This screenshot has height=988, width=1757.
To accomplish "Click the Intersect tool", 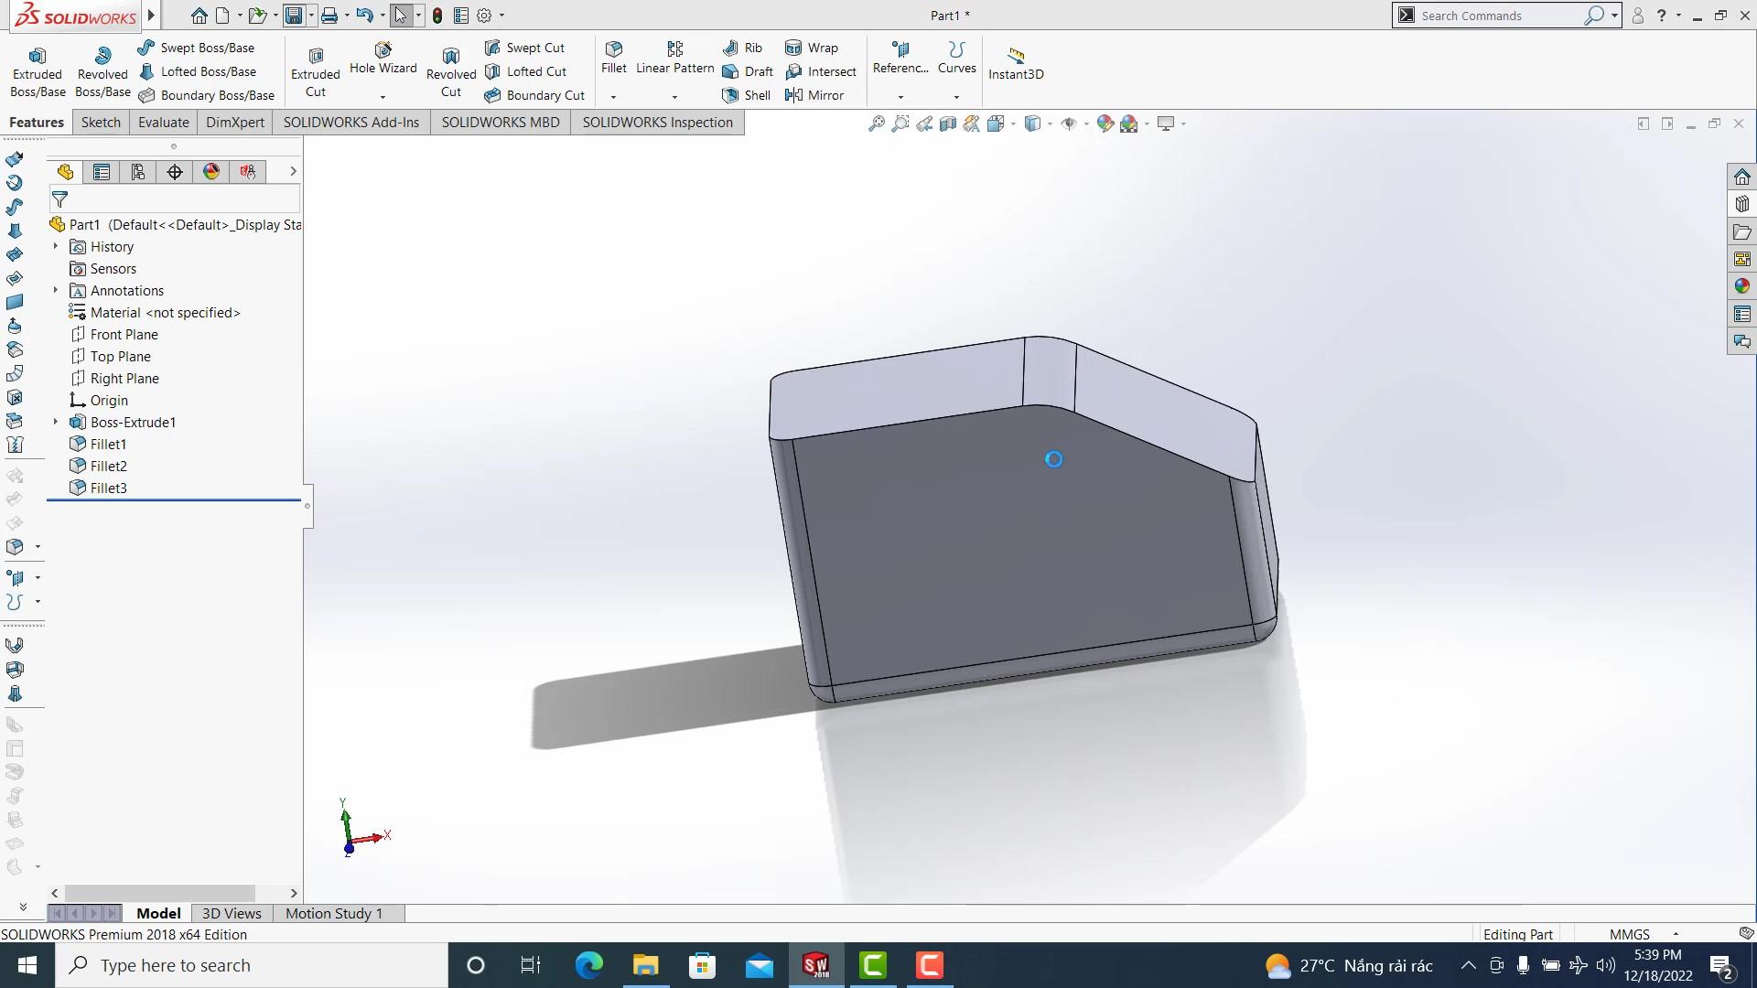I will pyautogui.click(x=821, y=71).
